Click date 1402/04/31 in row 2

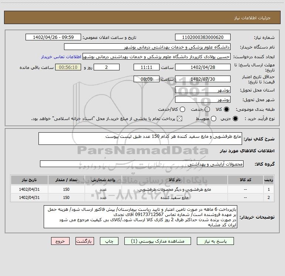(x=29, y=197)
